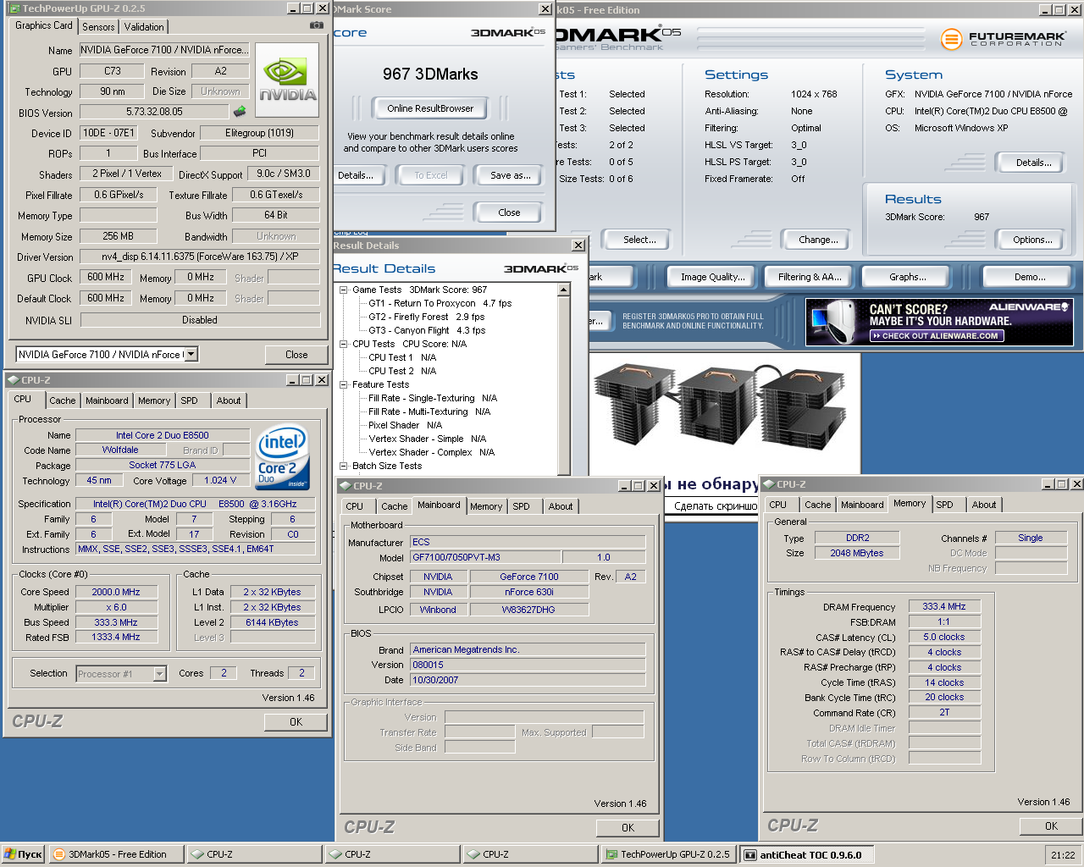Click the Options... button under Results

coord(1032,240)
